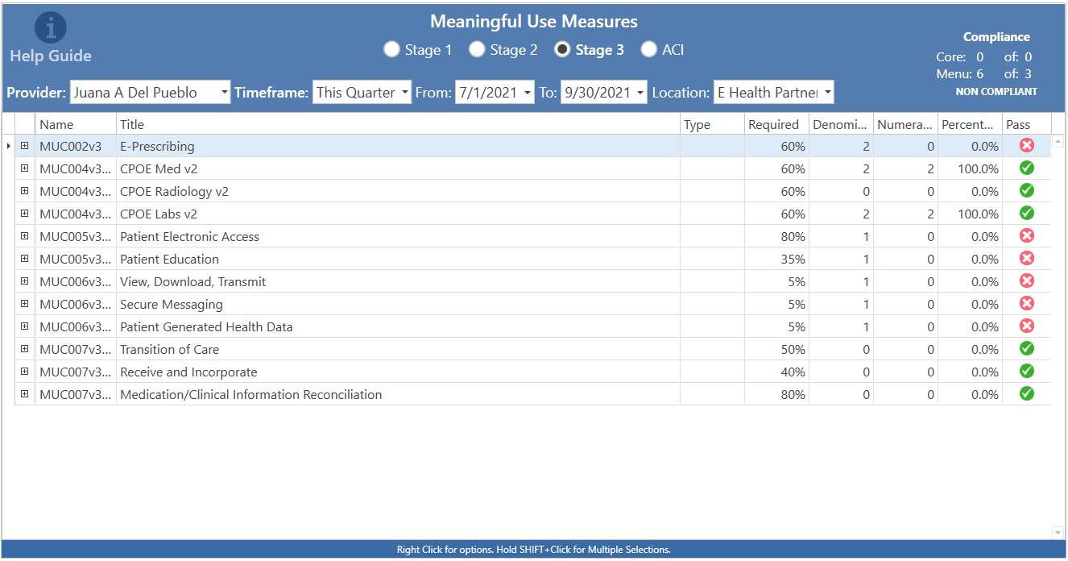Click the row indicator arrow beside MUC002v3

(x=9, y=146)
